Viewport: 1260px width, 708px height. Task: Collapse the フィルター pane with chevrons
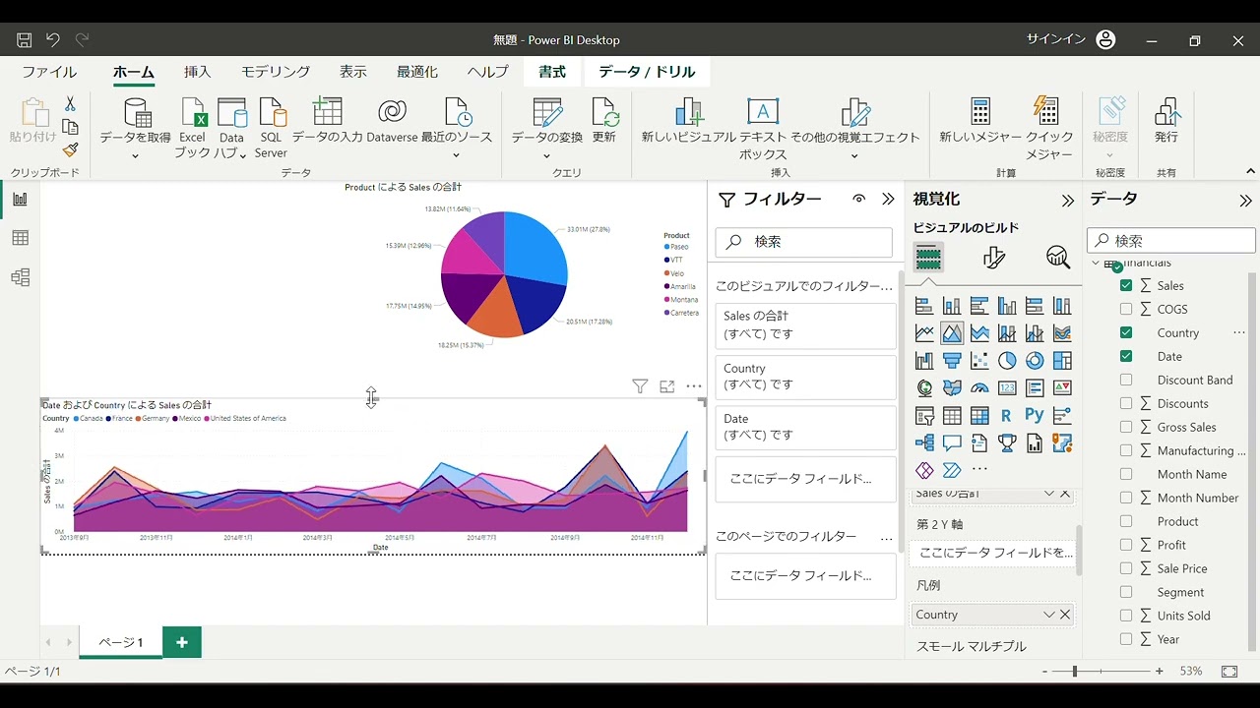888,199
